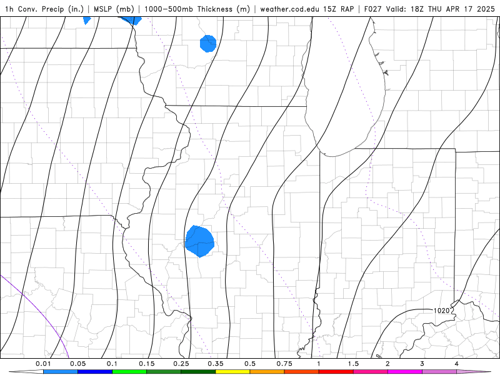
Task: Click the round blue precip blob in Wisconsin
Action: (x=208, y=44)
